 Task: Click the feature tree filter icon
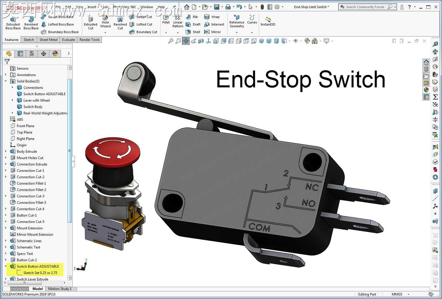[7, 62]
